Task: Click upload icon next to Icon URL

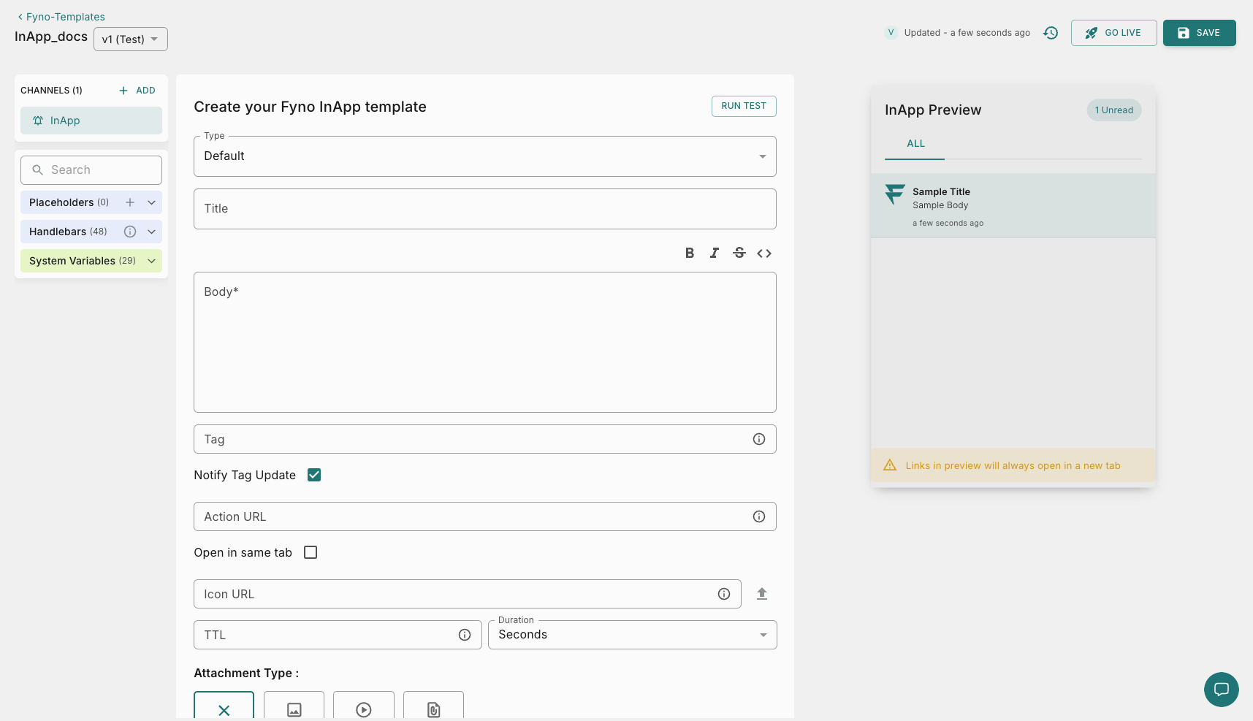Action: pyautogui.click(x=761, y=594)
